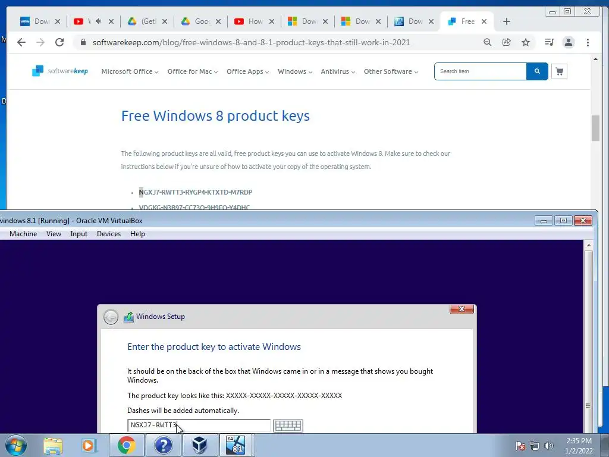The image size is (609, 457).
Task: Click the product key input field
Action: pos(199,425)
